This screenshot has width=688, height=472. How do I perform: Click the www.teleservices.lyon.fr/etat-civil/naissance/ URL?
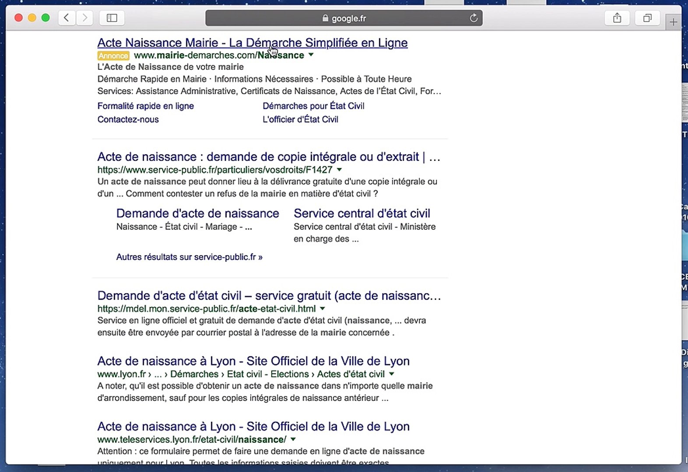tap(192, 439)
